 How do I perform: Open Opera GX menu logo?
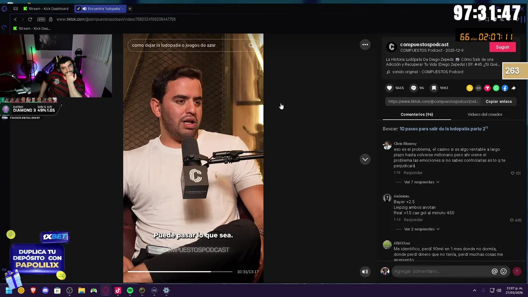pyautogui.click(x=5, y=9)
